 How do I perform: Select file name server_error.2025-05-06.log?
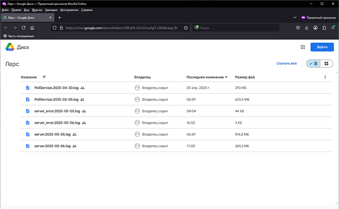pyautogui.click(x=57, y=123)
